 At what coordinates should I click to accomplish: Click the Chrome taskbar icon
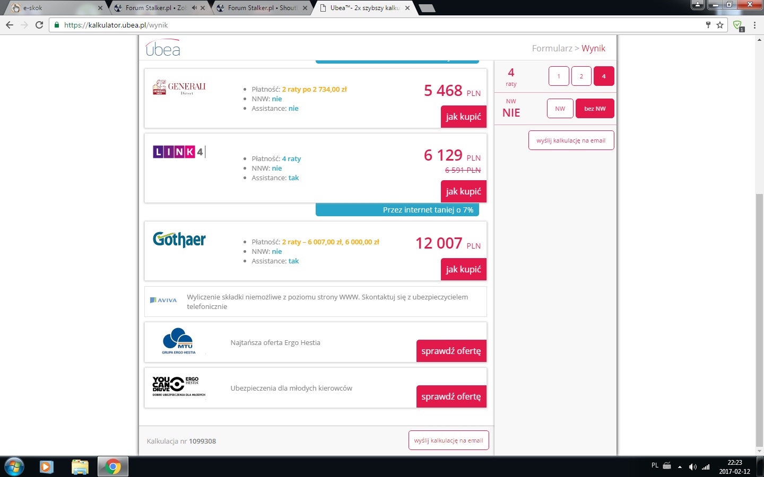(112, 467)
